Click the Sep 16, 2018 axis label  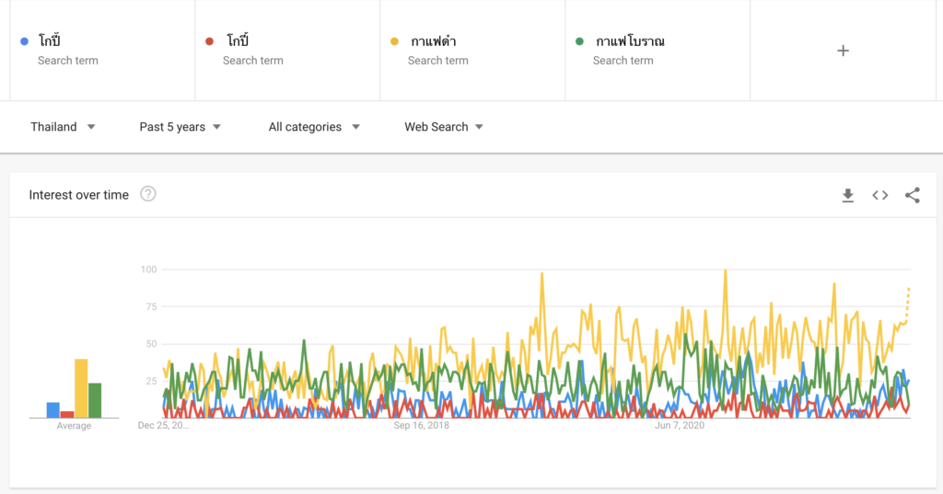(421, 426)
